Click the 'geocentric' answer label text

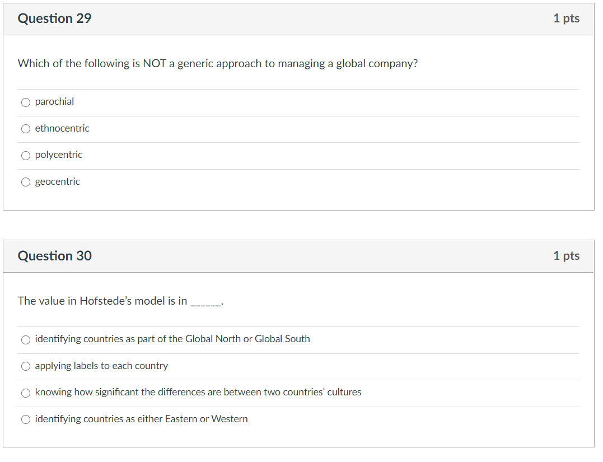pyautogui.click(x=58, y=181)
